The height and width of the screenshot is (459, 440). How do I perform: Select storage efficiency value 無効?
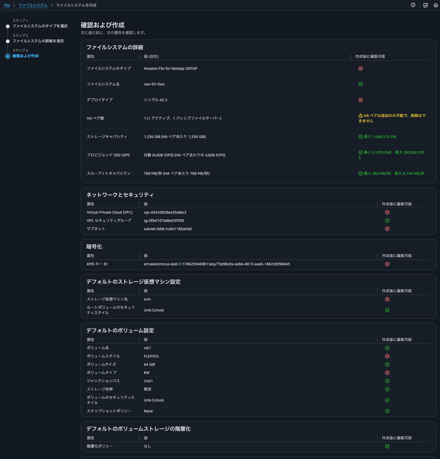[x=148, y=389]
